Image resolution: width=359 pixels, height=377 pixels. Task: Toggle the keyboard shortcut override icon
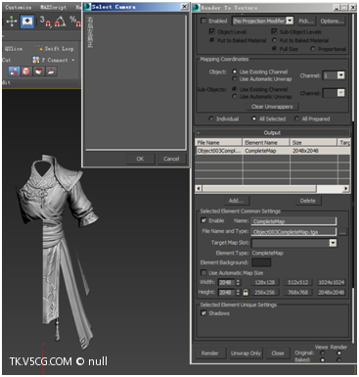pyautogui.click(x=27, y=22)
